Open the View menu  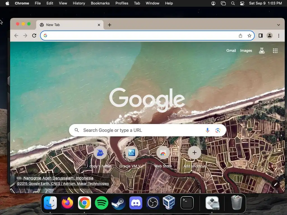[63, 3]
